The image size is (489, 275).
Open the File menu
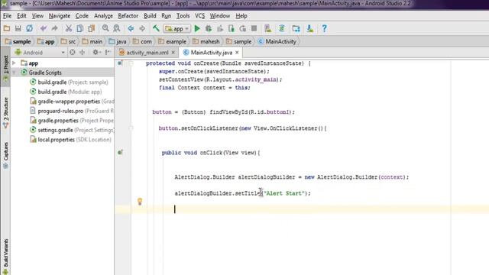(7, 16)
